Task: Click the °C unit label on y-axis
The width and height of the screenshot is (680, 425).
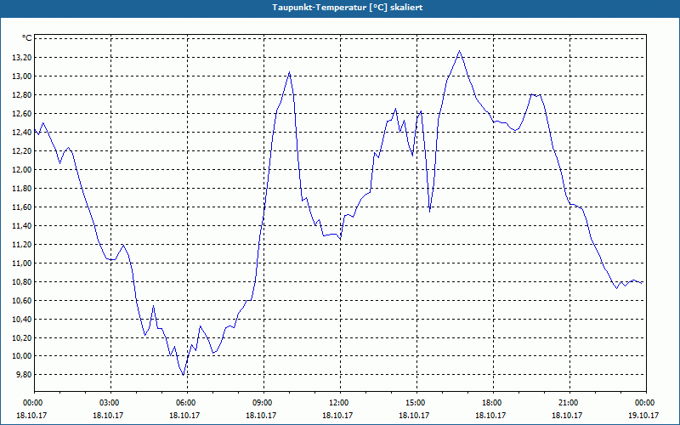Action: tap(27, 38)
